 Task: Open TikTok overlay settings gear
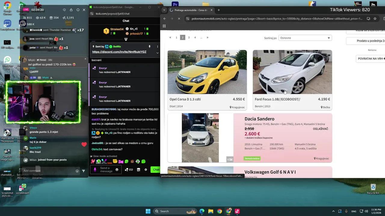tap(78, 10)
